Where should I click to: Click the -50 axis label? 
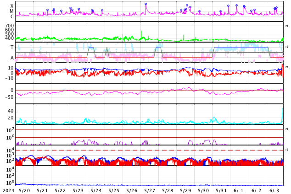pos(10,97)
